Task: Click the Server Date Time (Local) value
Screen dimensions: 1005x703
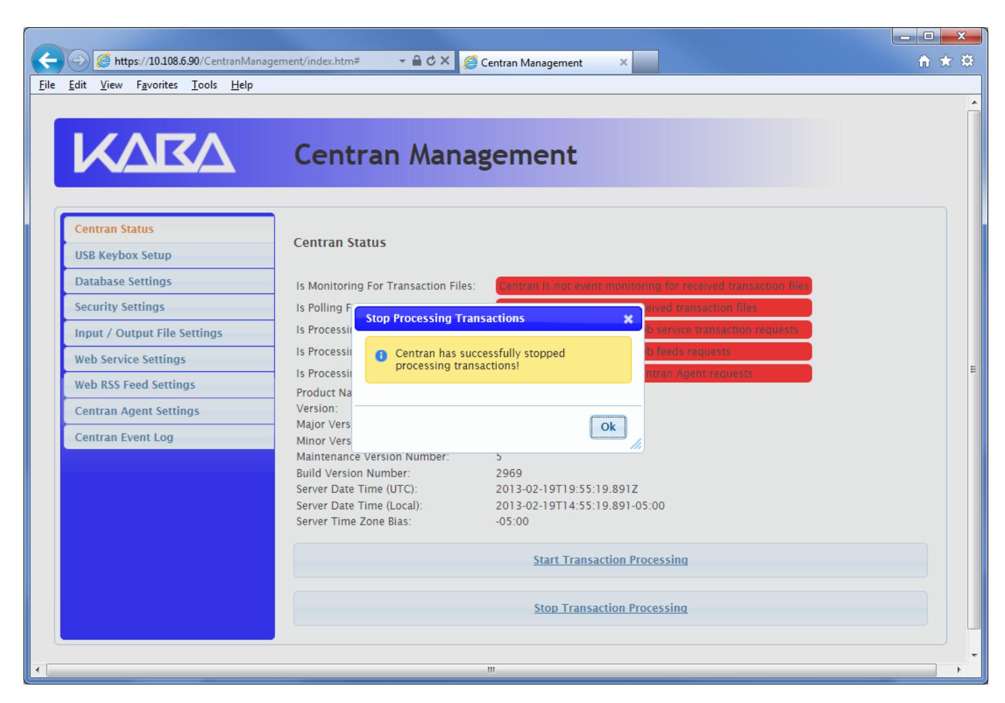Action: (x=580, y=506)
